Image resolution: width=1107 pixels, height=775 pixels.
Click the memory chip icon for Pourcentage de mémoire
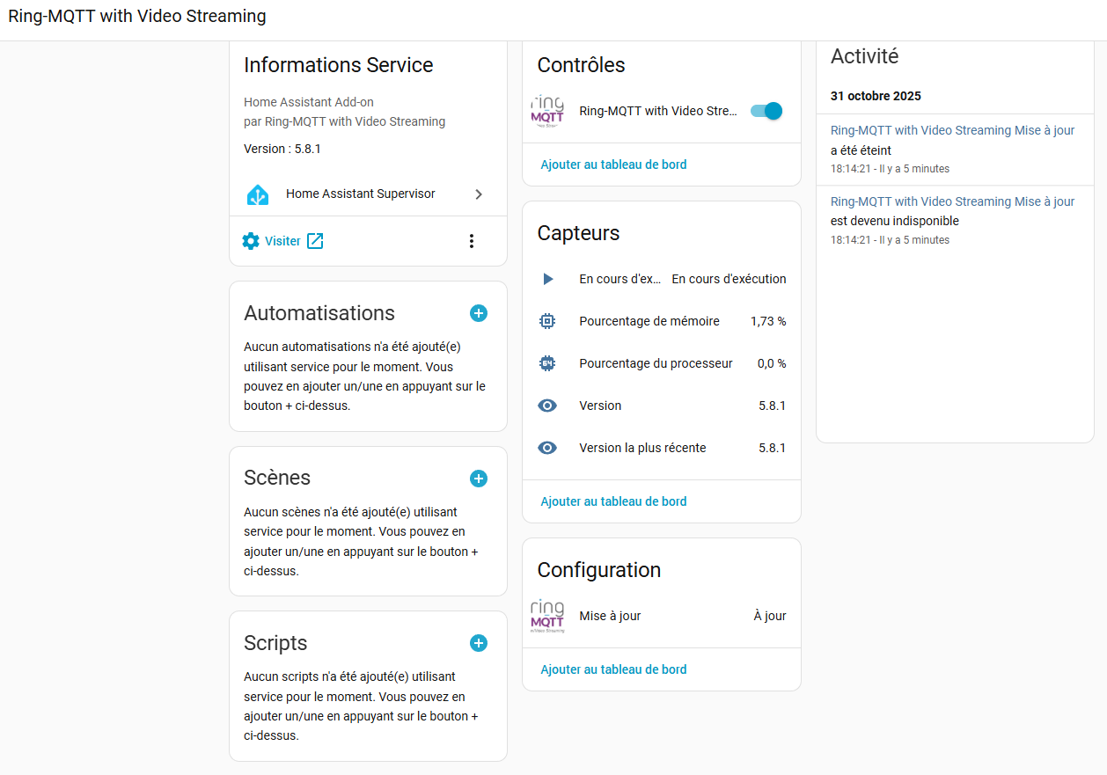pos(547,321)
